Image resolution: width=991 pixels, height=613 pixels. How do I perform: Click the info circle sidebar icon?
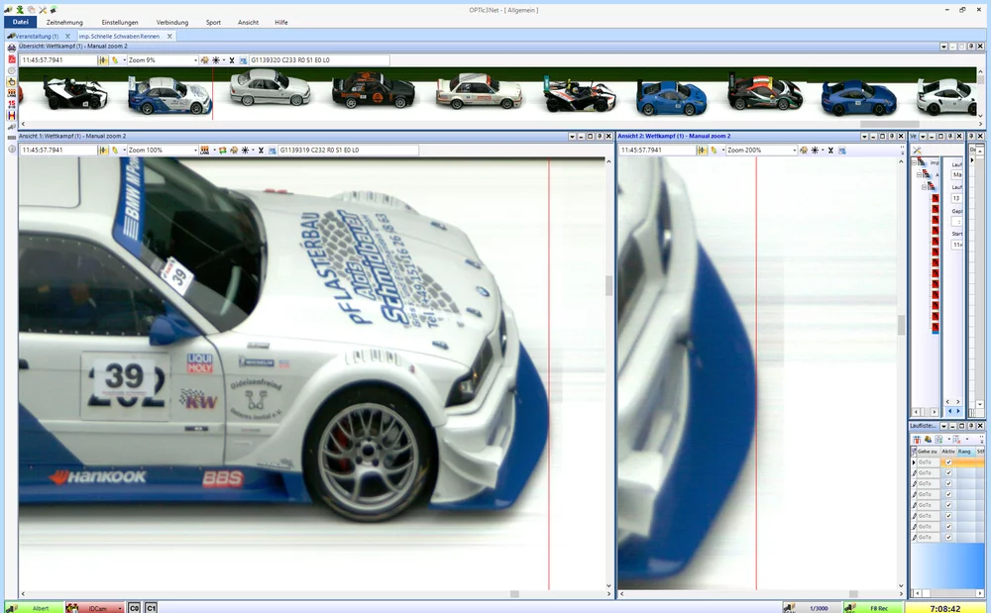(x=11, y=149)
